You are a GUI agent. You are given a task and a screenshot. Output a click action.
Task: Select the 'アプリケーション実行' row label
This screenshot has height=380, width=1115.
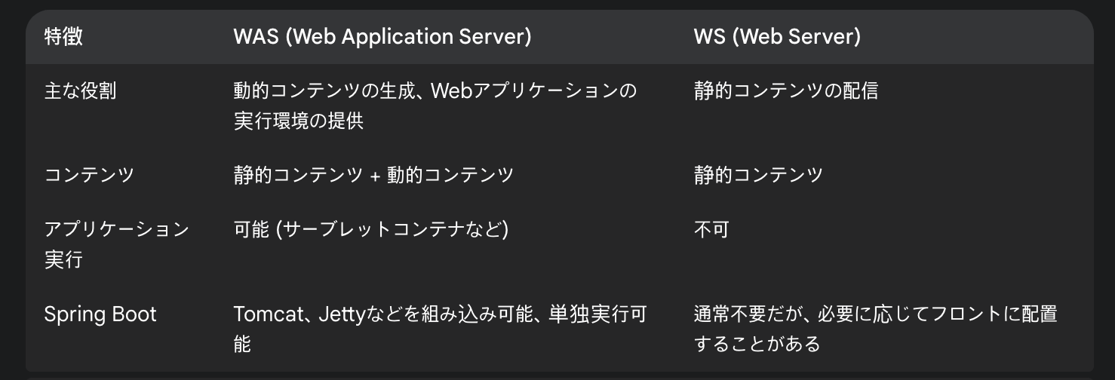117,244
